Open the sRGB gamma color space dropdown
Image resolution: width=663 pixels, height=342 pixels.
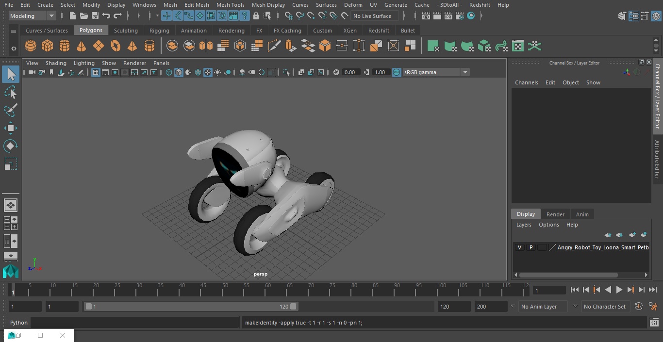pyautogui.click(x=436, y=72)
